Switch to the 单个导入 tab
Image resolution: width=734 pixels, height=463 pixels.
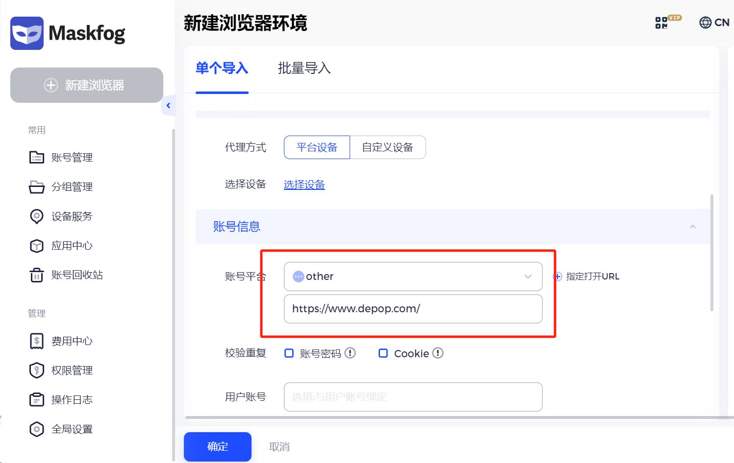click(x=222, y=68)
